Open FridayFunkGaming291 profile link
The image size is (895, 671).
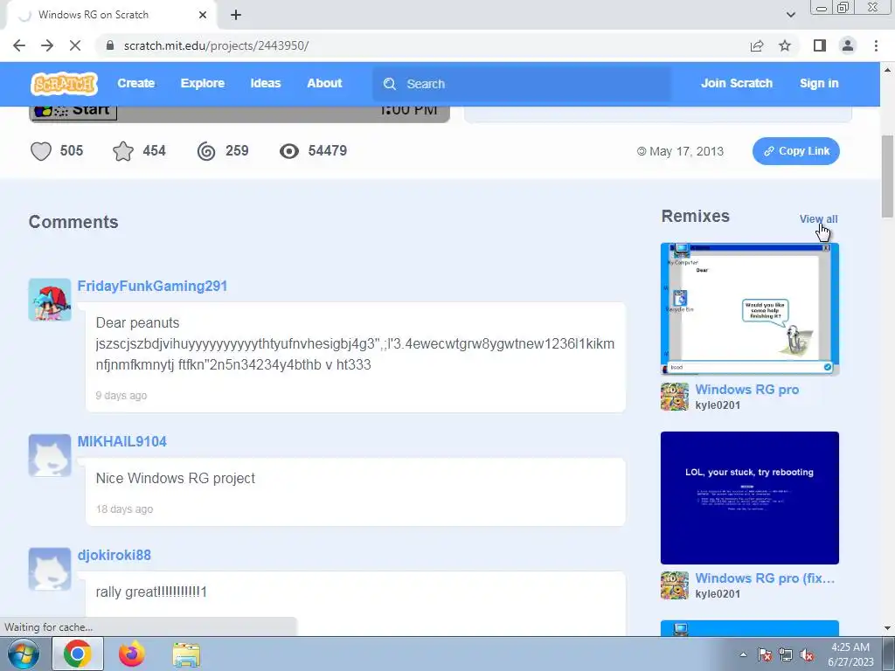[152, 286]
